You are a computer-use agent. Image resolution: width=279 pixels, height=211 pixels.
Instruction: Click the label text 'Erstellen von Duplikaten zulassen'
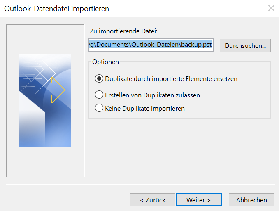152,95
